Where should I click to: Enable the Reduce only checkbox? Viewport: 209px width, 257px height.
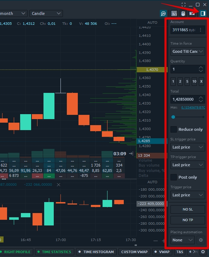click(174, 129)
